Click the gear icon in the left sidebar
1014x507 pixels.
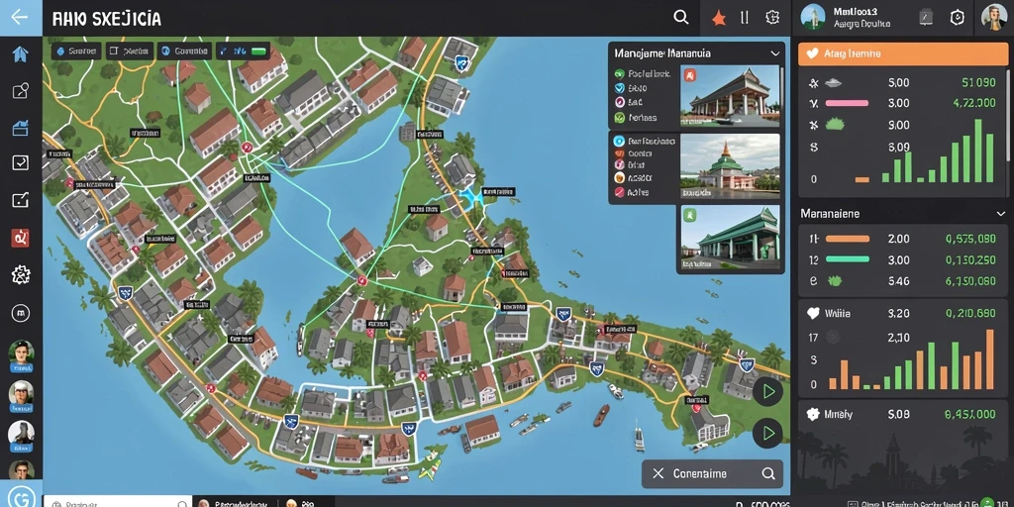coord(21,275)
